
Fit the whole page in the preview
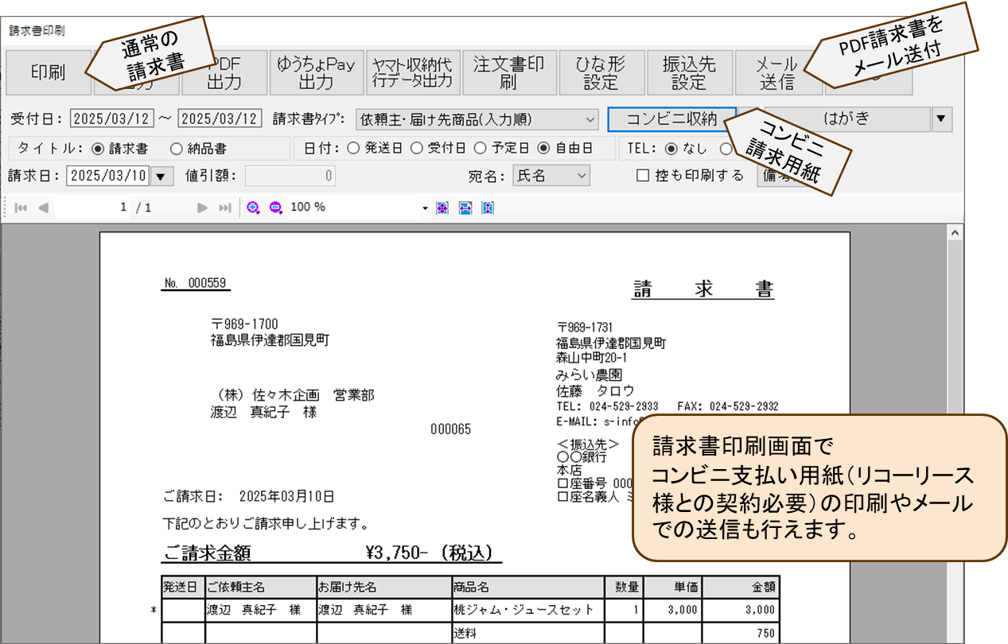tap(442, 207)
